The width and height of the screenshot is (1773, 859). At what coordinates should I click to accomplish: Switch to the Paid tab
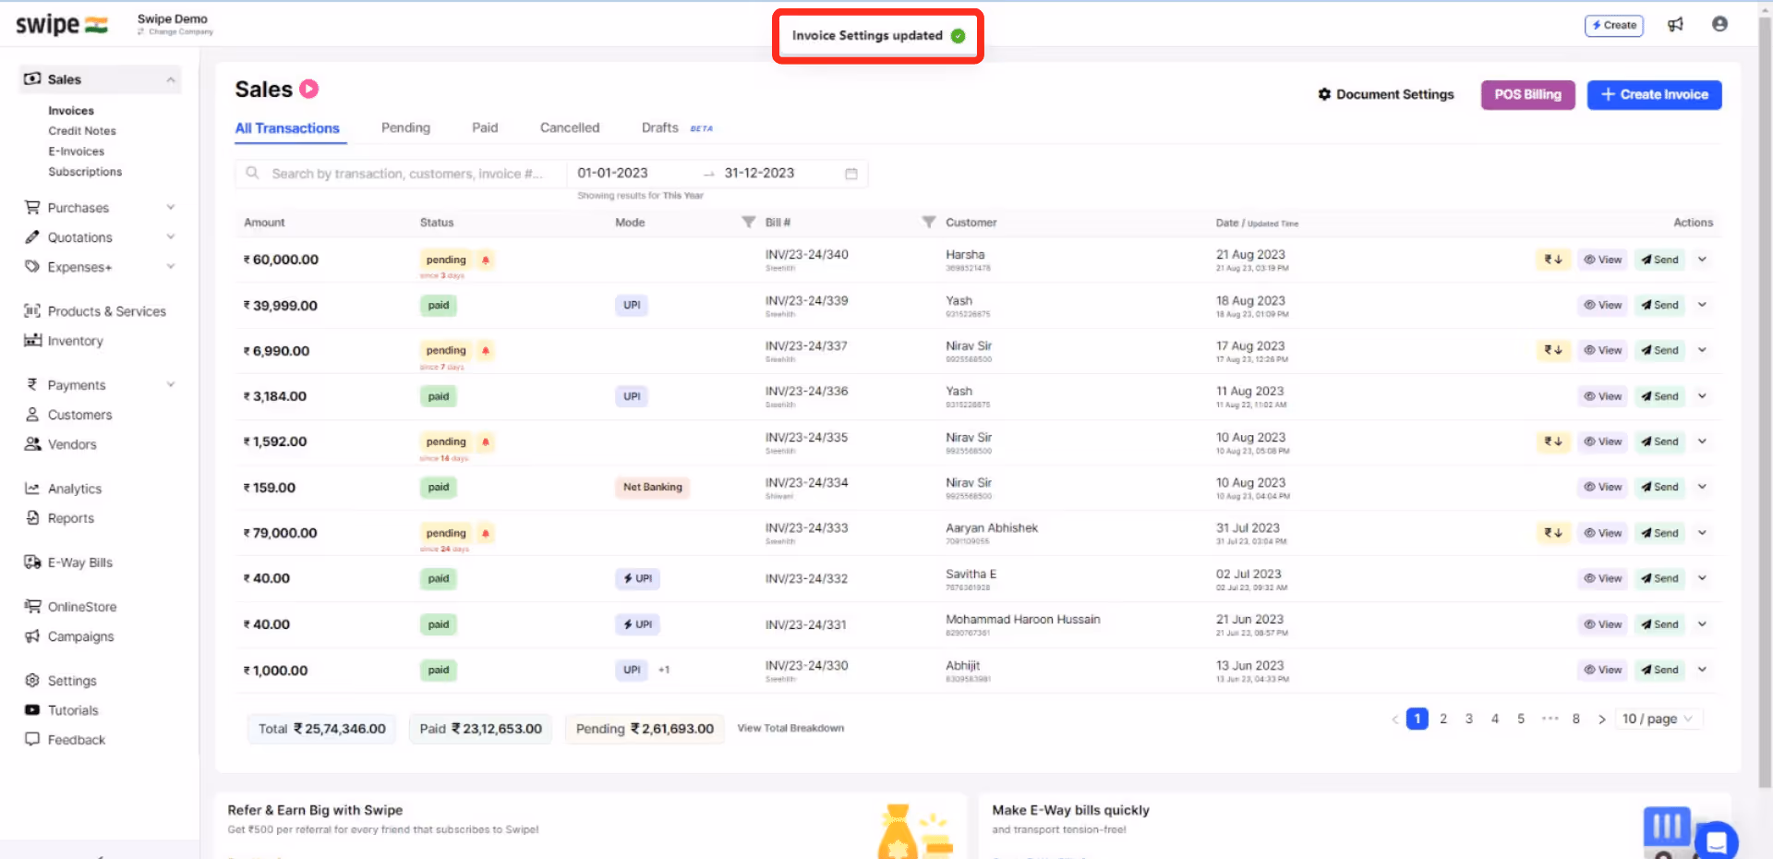coord(485,127)
